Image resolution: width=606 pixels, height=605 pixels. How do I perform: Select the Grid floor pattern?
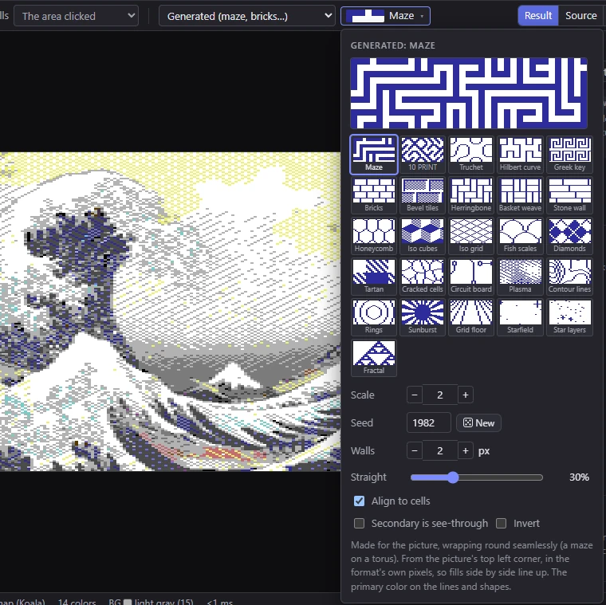[471, 317]
